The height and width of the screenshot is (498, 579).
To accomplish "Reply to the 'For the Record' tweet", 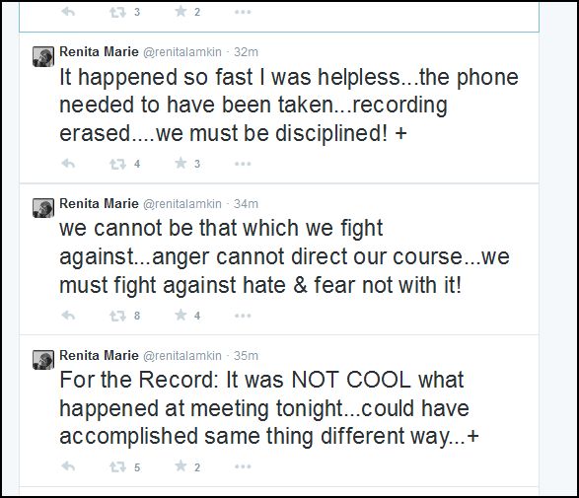I will [x=68, y=466].
